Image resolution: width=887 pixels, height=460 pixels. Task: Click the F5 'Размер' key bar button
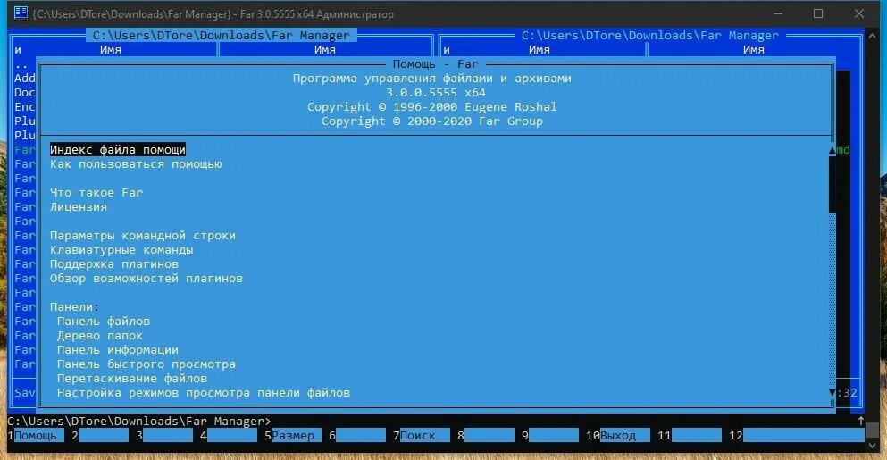pos(292,436)
